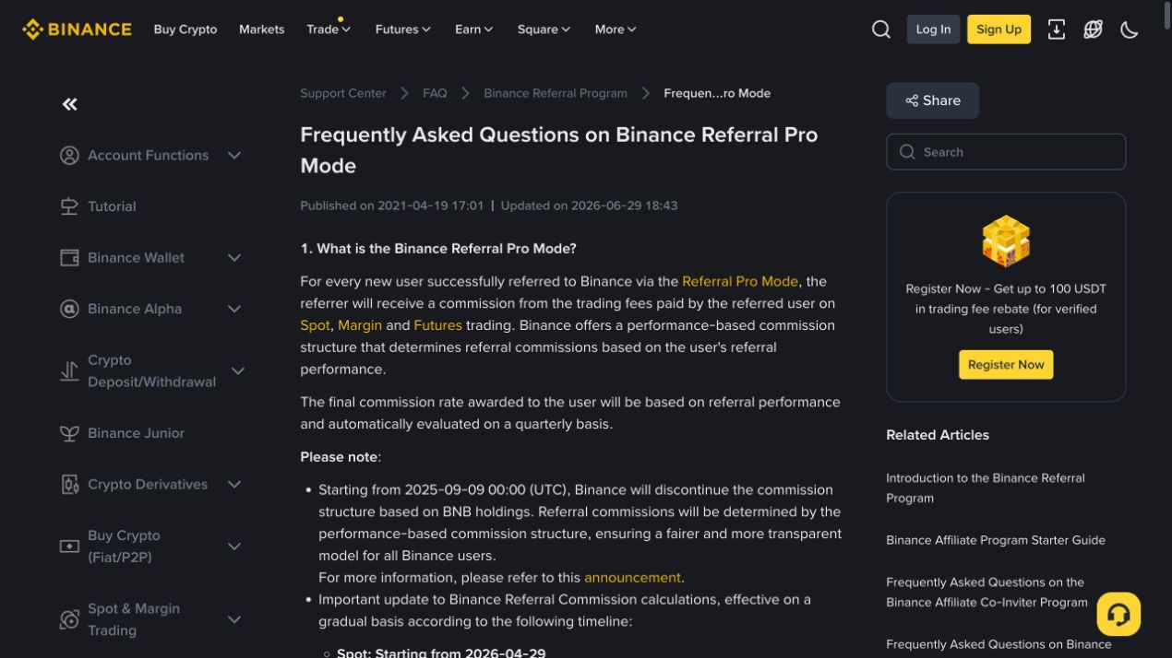Expand Account Functions chevron
This screenshot has width=1172, height=658.
click(234, 156)
